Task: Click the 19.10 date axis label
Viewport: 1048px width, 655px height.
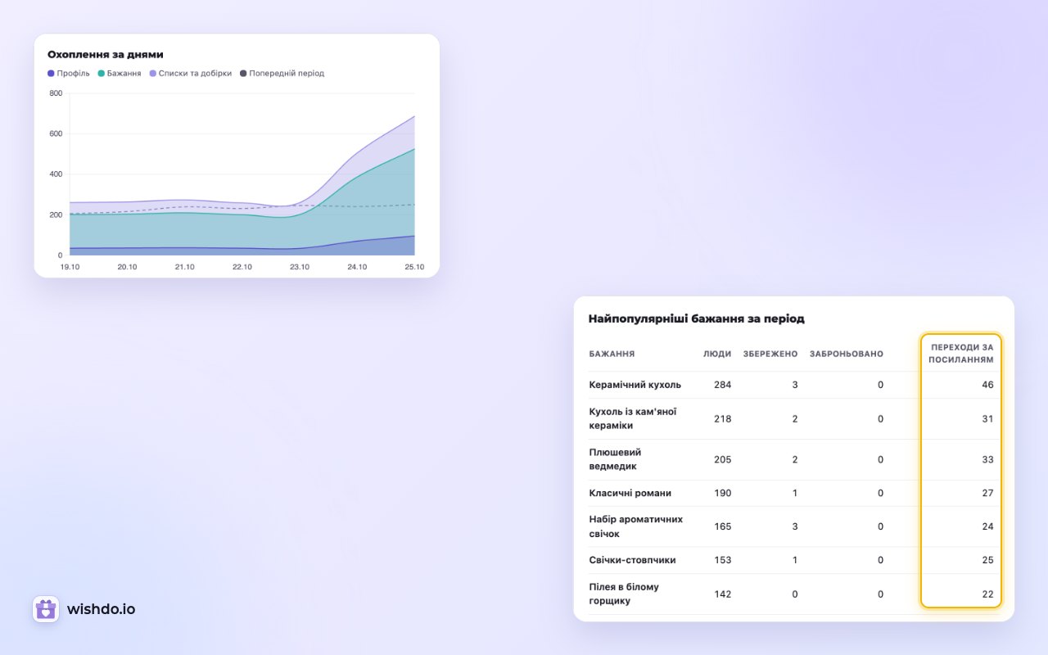Action: 70,267
